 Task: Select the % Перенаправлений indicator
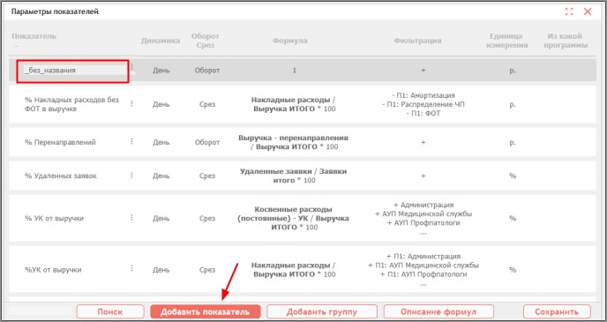60,142
